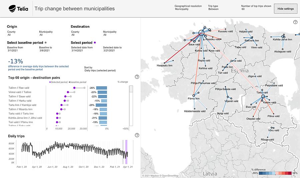
Task: Click the pairs list vertical scrollbar thumb
Action: coord(131,89)
